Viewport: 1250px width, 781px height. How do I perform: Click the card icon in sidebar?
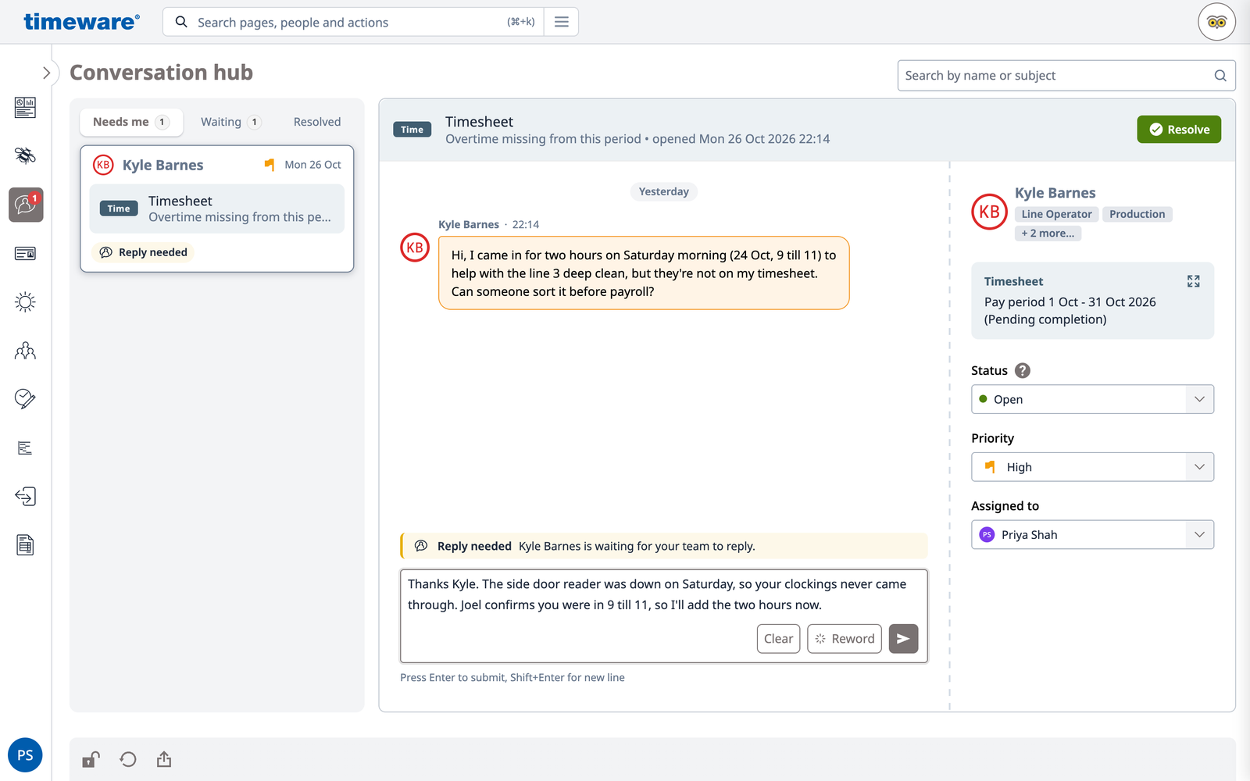coord(25,253)
